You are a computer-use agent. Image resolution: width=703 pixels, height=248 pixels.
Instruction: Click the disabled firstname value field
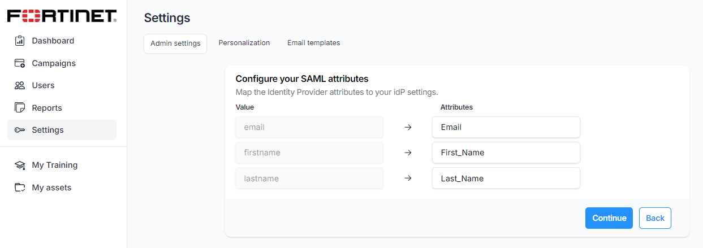pos(309,153)
